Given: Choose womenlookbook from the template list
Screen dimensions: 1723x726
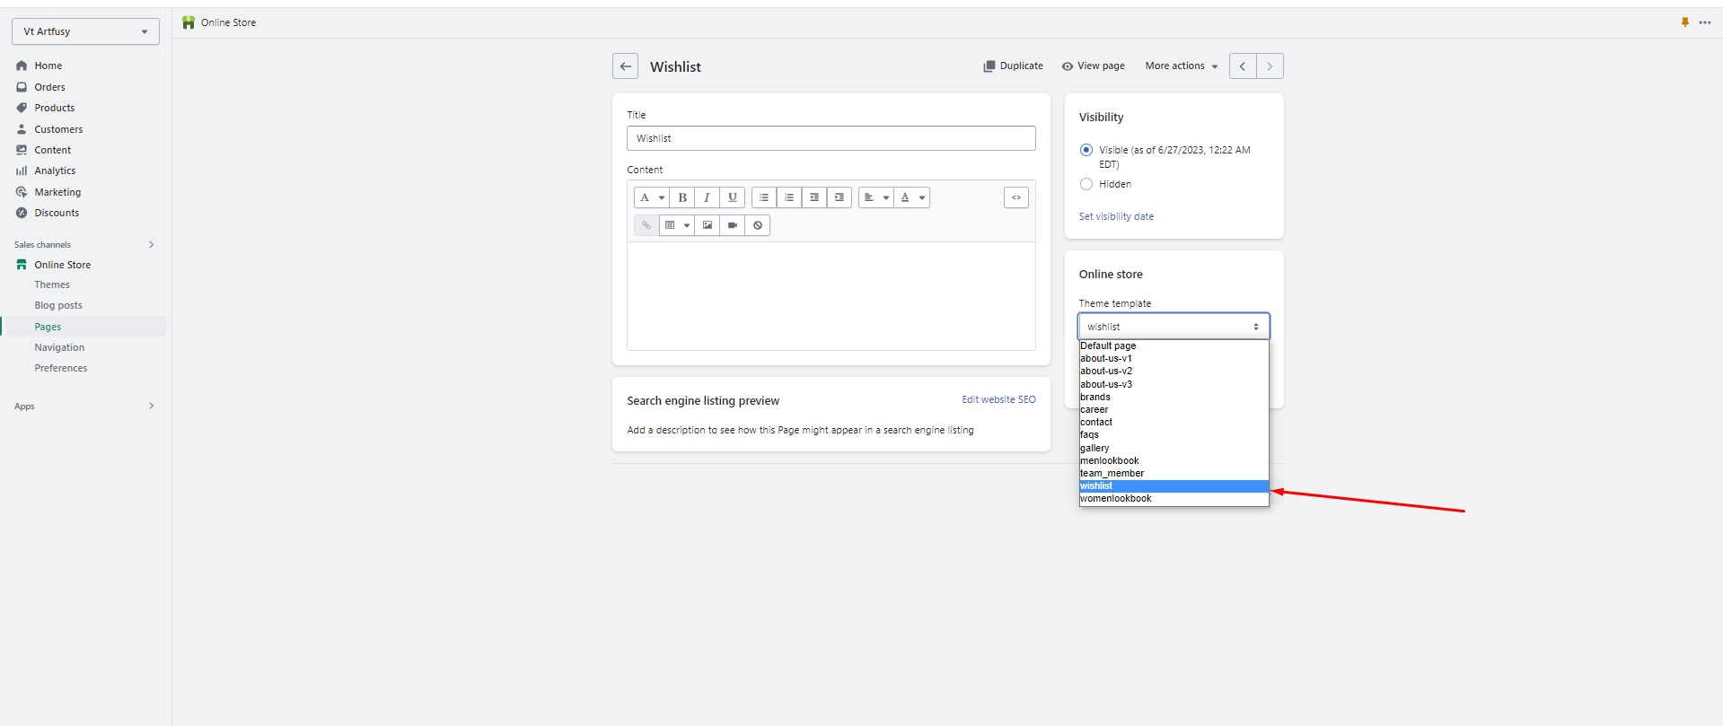Looking at the screenshot, I should click(x=1116, y=499).
